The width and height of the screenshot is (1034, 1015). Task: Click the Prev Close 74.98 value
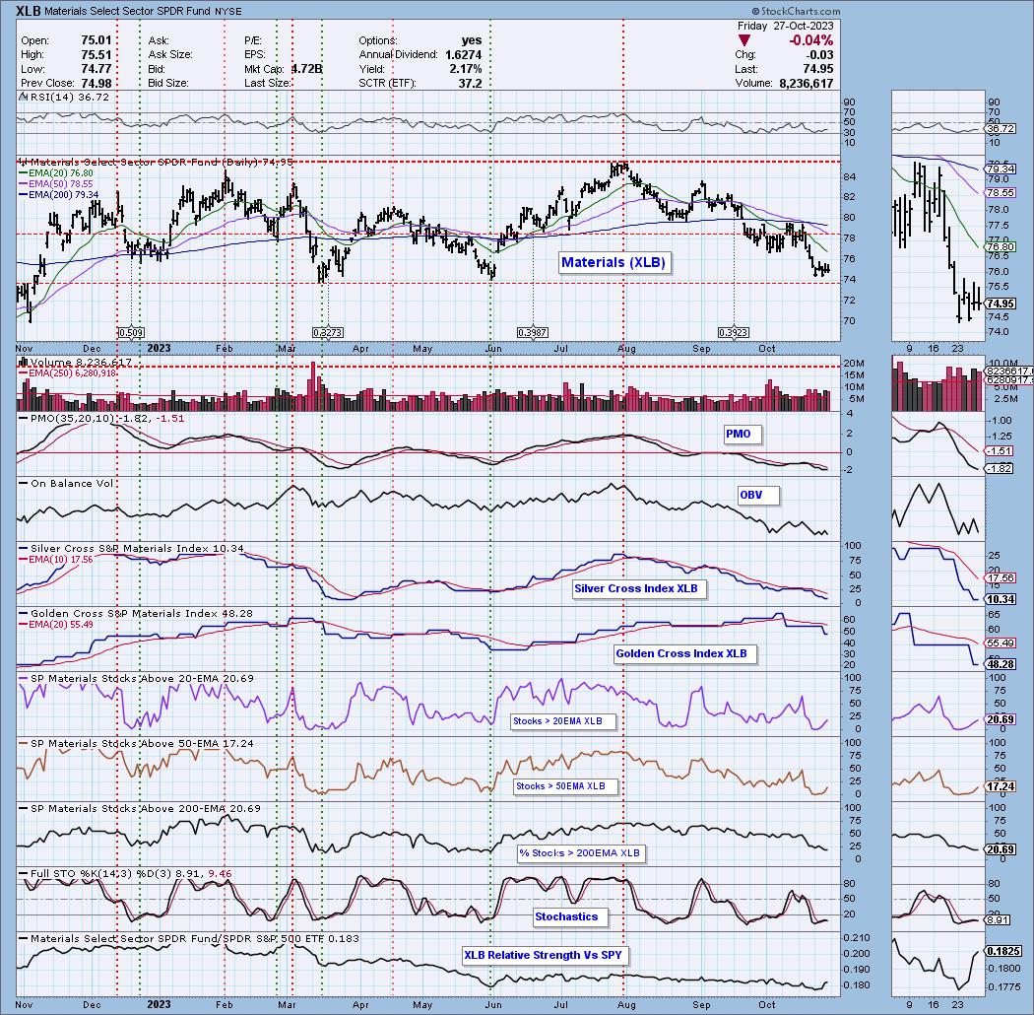(96, 83)
